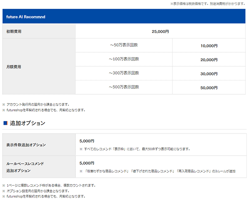
Task: Click the ～500万表示回数 tier cell
Action: (124, 87)
